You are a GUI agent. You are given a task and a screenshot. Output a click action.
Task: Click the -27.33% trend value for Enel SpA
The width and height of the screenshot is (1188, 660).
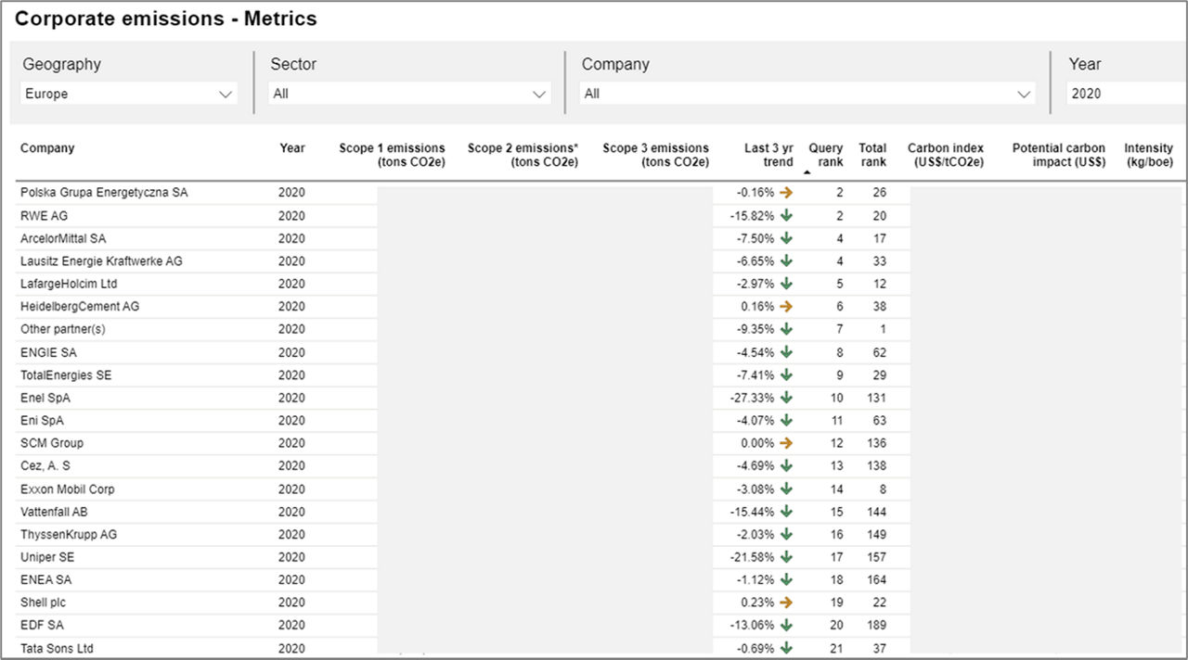(752, 398)
